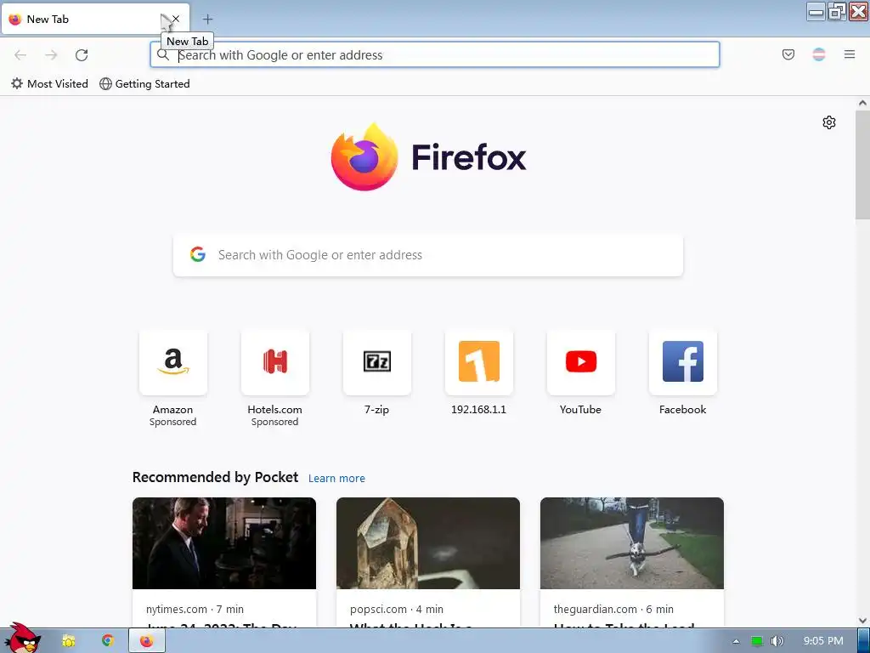Viewport: 870px width, 653px height.
Task: Close the New Tab tab
Action: [175, 19]
